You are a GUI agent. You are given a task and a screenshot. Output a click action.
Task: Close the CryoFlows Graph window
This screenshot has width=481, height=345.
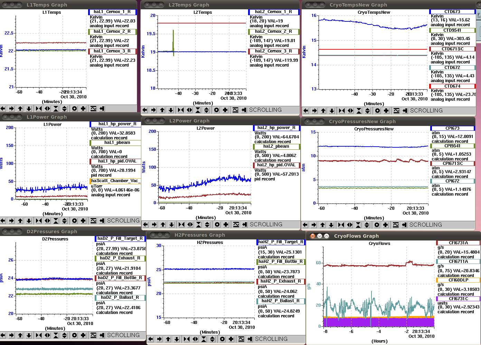point(313,236)
